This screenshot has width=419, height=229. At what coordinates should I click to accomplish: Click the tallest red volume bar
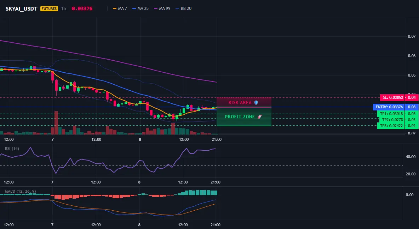pos(56,123)
